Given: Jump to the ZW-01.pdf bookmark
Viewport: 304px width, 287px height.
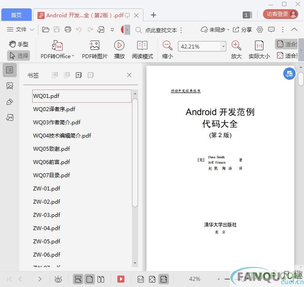Looking at the screenshot, I should click(46, 188).
